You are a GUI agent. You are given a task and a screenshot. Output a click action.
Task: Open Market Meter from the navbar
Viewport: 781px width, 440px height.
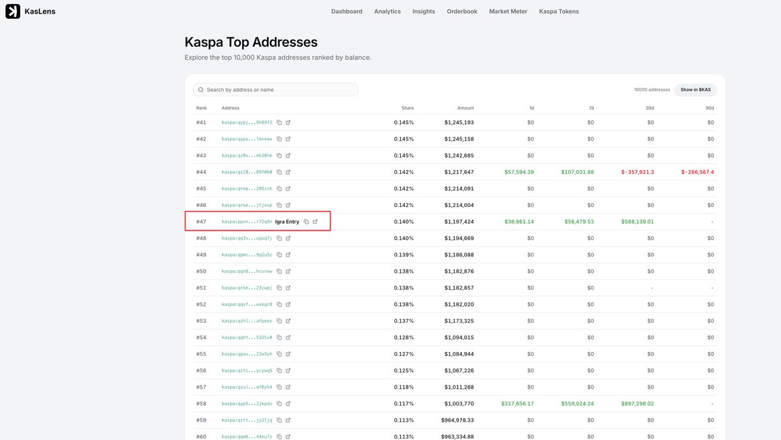[508, 11]
